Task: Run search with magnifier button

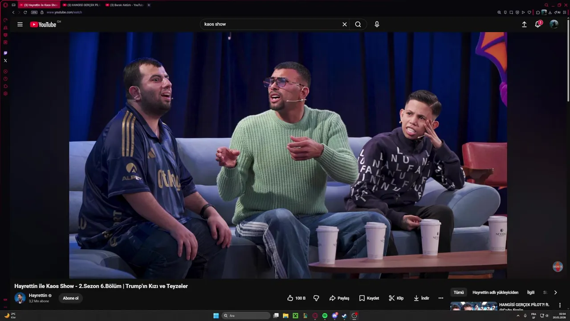Action: pos(358,25)
